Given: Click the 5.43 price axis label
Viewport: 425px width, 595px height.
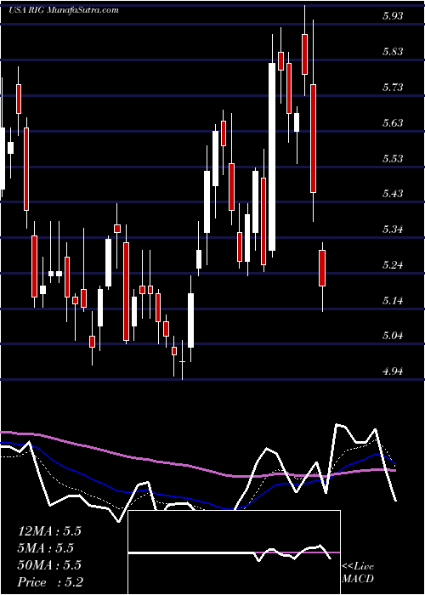Looking at the screenshot, I should (x=392, y=194).
